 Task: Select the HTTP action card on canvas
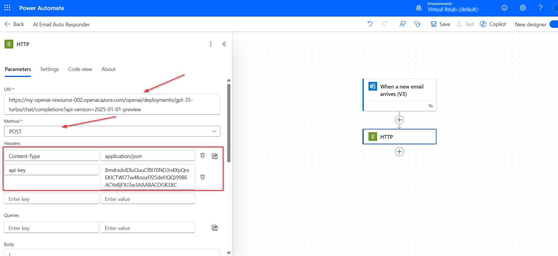(400, 137)
